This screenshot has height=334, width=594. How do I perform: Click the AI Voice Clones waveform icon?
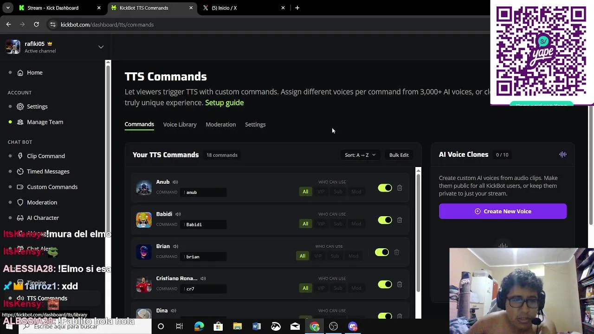click(562, 154)
